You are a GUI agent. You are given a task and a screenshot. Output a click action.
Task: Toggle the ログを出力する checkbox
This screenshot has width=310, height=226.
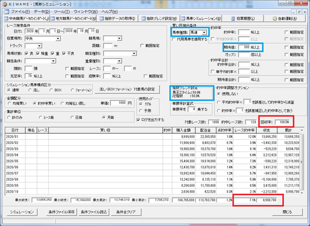pyautogui.click(x=138, y=120)
